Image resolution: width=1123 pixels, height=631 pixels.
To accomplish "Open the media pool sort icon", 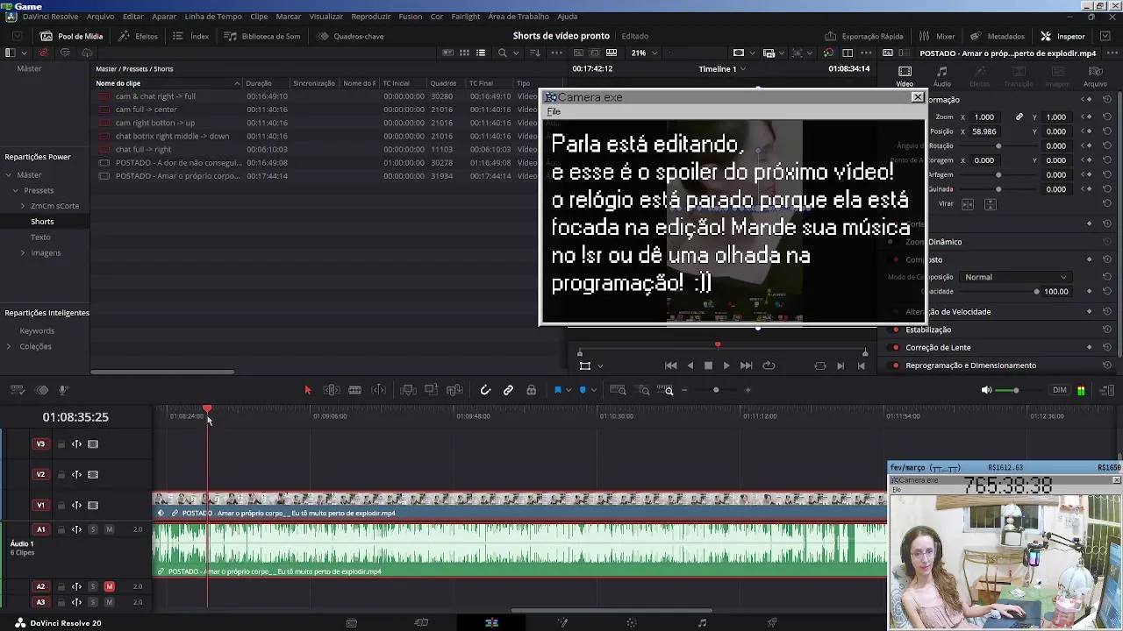I will click(534, 53).
